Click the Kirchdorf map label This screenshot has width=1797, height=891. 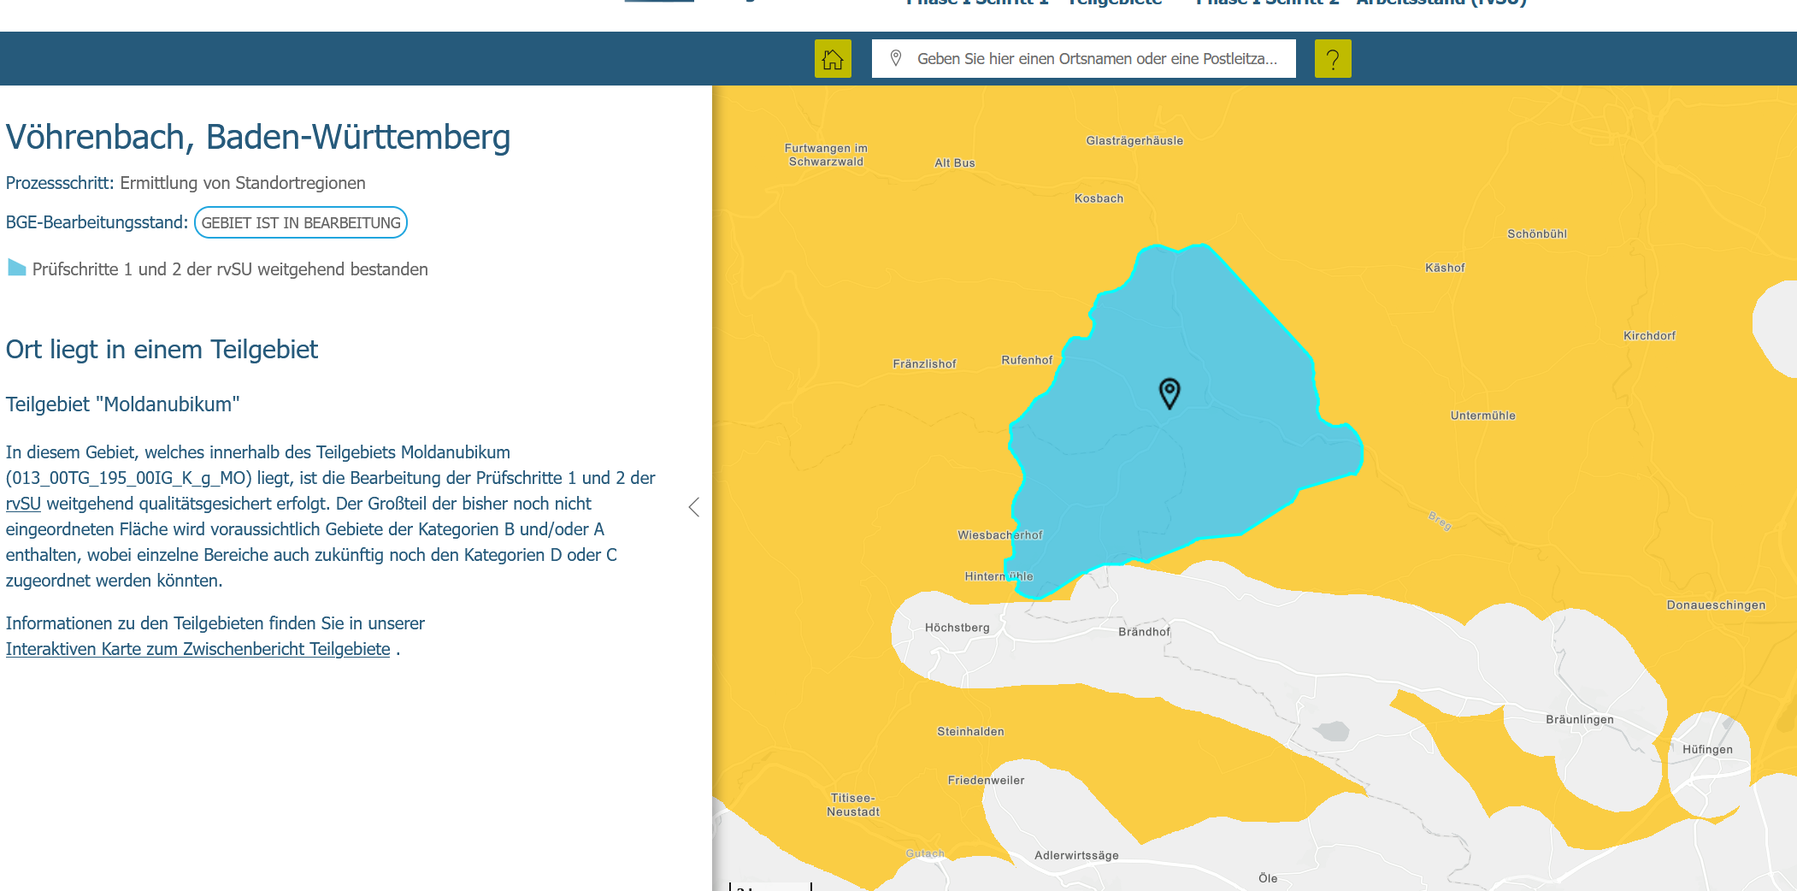[x=1650, y=336]
